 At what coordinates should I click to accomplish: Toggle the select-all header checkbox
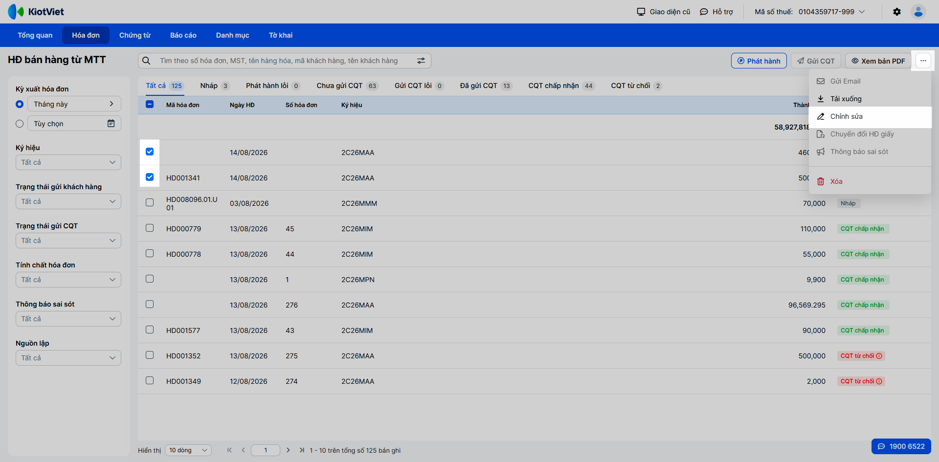pyautogui.click(x=150, y=104)
